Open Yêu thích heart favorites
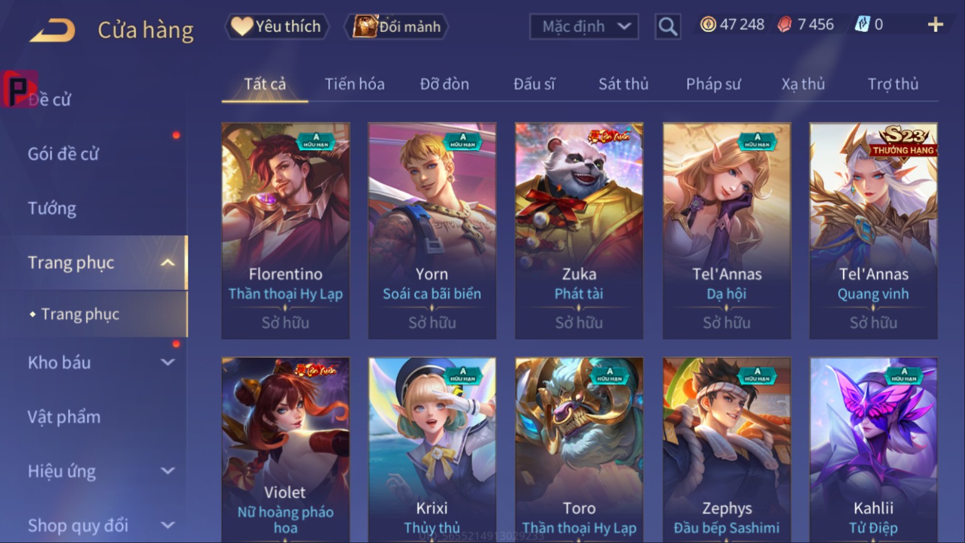 point(276,26)
